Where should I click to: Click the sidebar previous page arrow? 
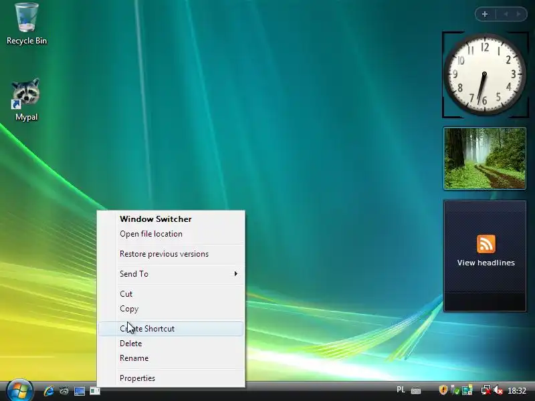pos(506,14)
